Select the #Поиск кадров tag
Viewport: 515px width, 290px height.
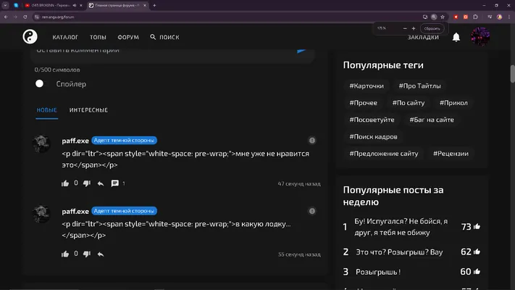click(x=373, y=136)
